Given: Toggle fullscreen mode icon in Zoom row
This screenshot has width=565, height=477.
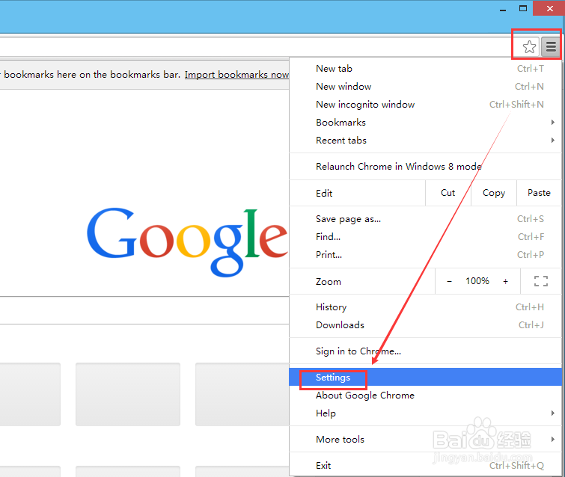Looking at the screenshot, I should [541, 281].
